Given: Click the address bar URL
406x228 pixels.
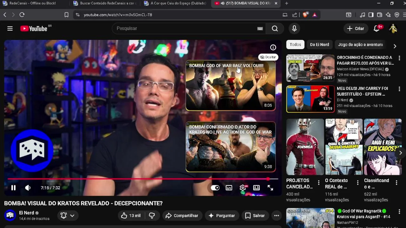Looking at the screenshot, I should click(118, 15).
